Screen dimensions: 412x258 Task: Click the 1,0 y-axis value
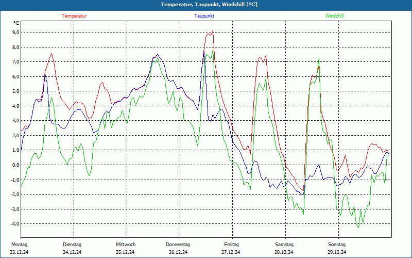coord(15,150)
